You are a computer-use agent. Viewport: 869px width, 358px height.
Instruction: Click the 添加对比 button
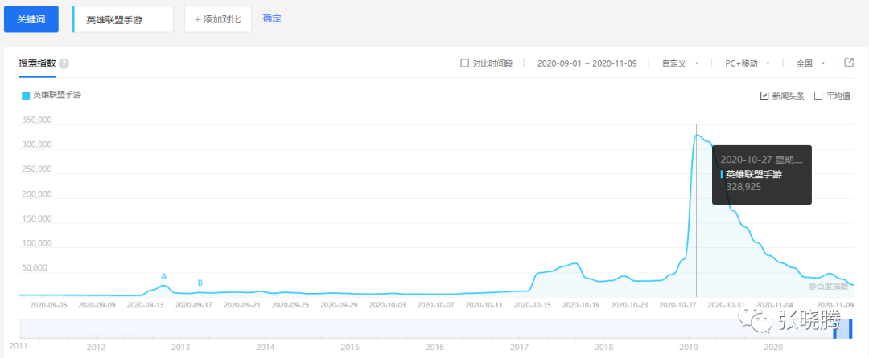pos(218,19)
